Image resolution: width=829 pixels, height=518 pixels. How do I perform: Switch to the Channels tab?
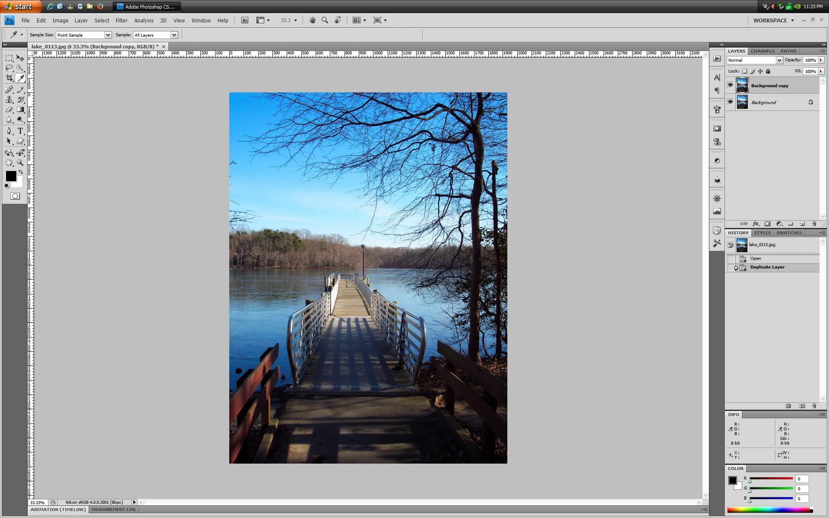(x=763, y=51)
